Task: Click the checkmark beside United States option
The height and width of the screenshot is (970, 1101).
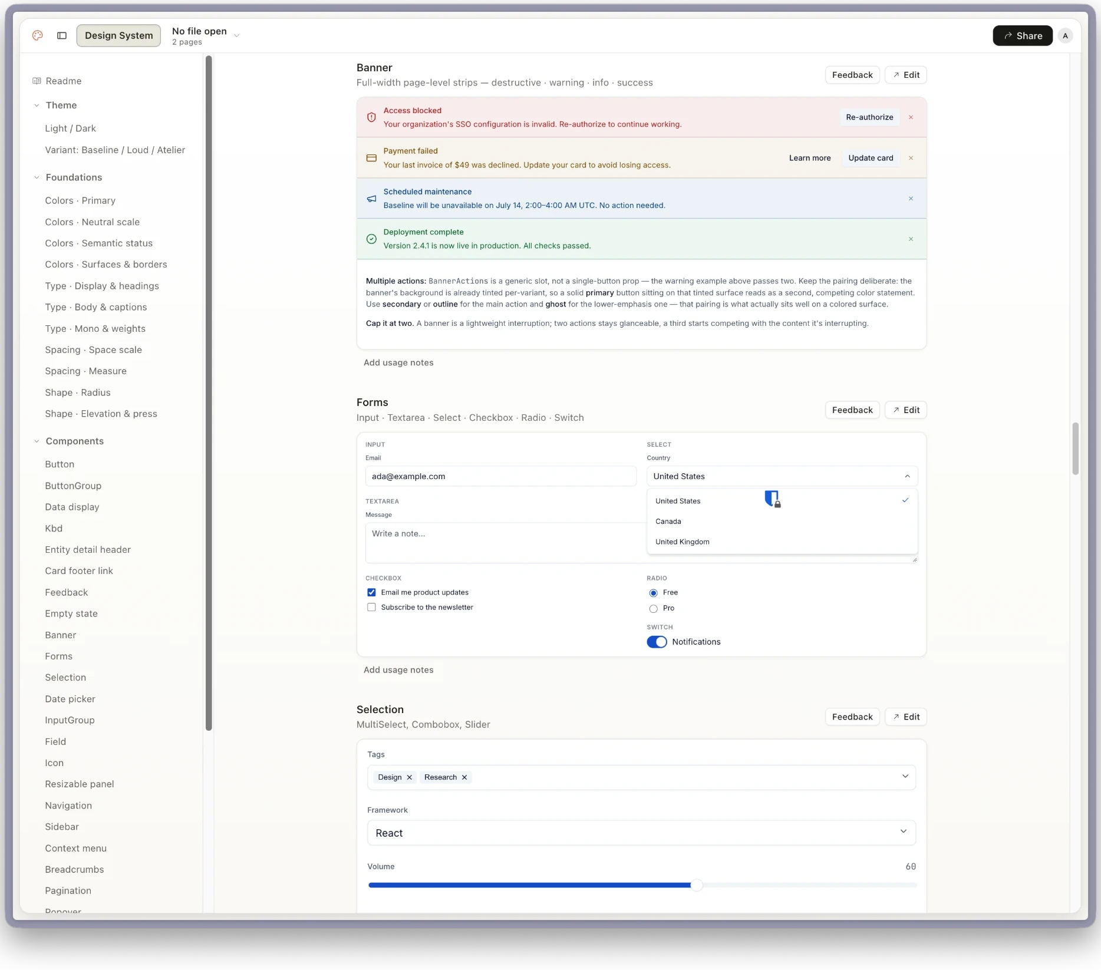Action: click(x=905, y=500)
